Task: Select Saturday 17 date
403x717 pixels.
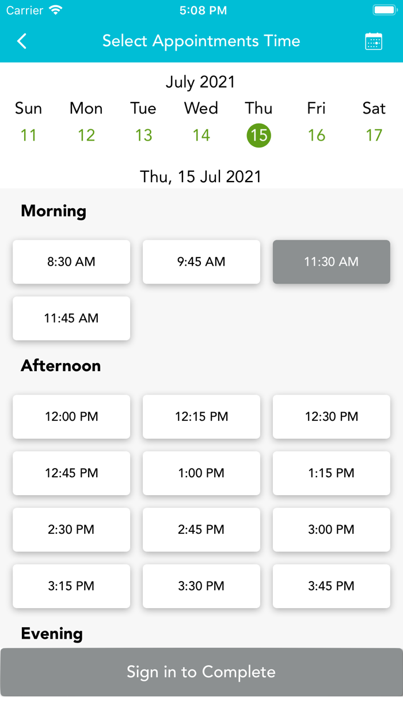Action: pos(374,135)
